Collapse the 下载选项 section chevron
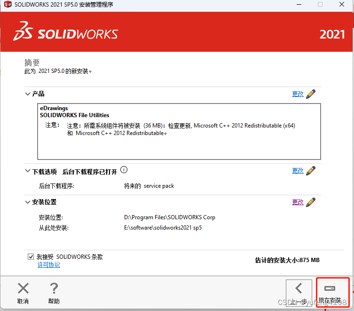The image size is (354, 311). click(x=27, y=172)
